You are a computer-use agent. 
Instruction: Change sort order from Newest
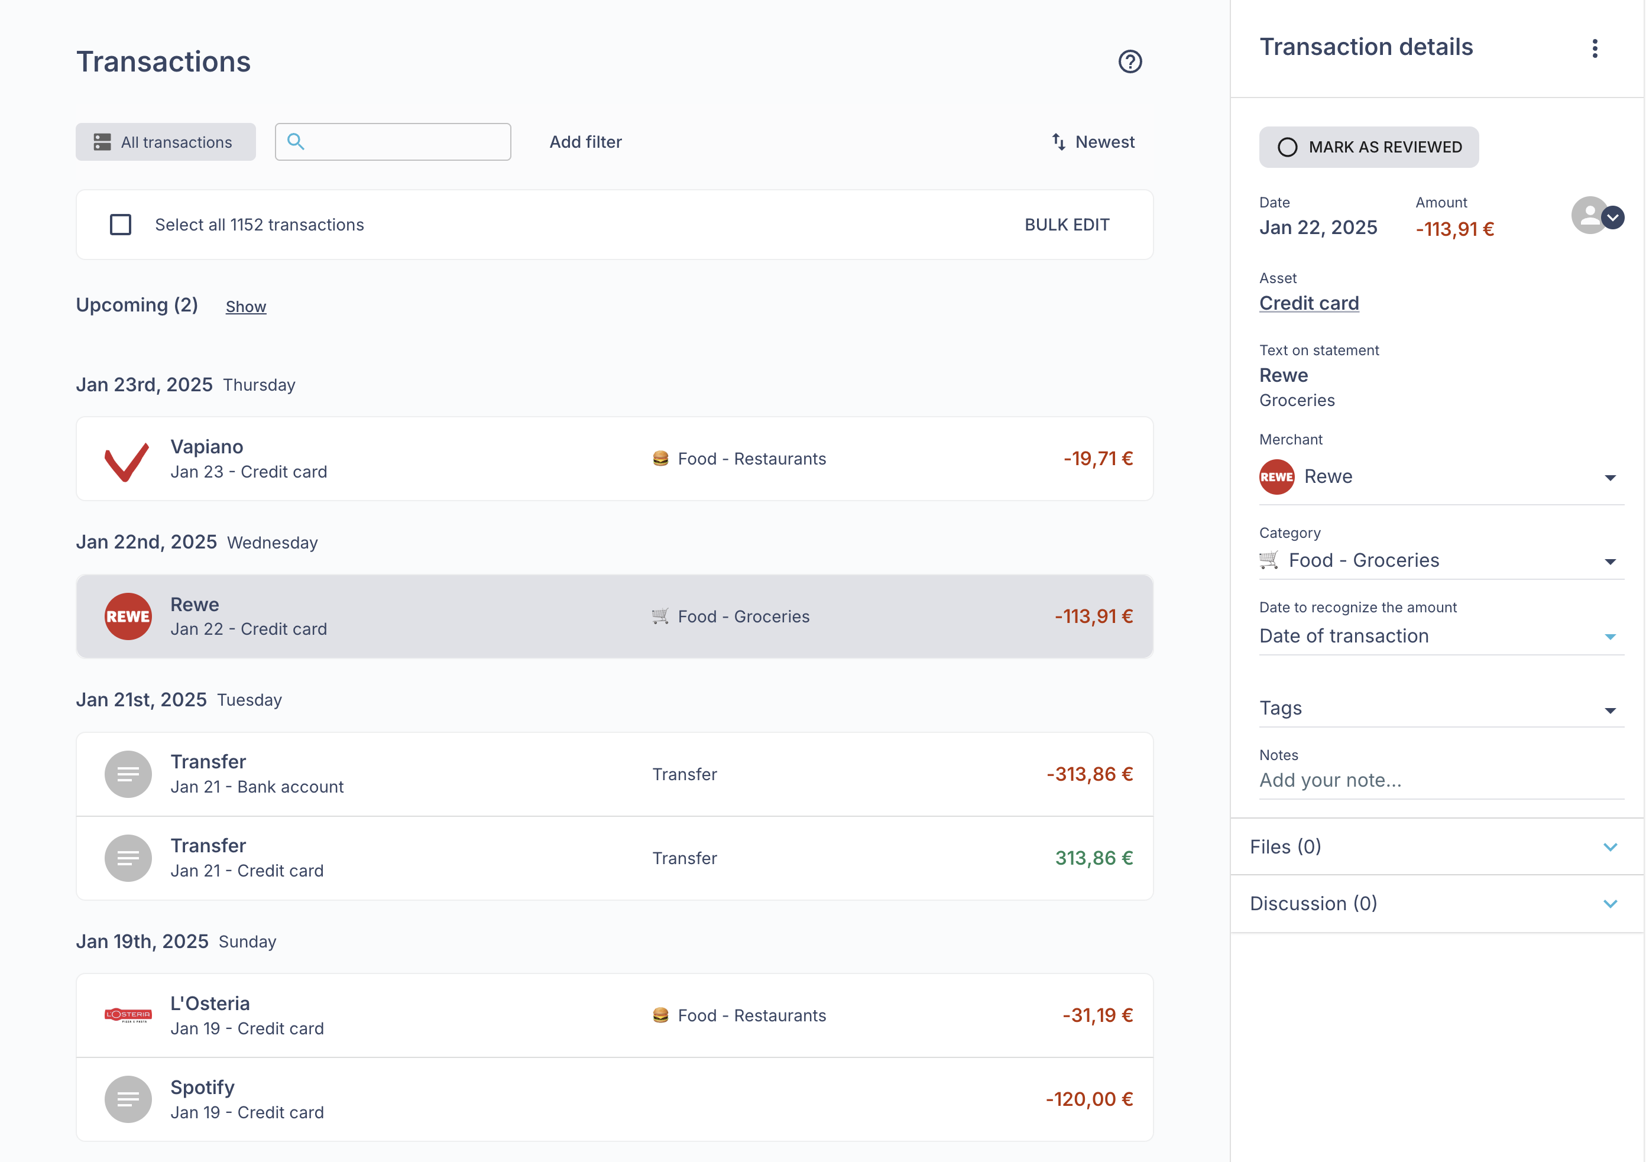click(1093, 142)
